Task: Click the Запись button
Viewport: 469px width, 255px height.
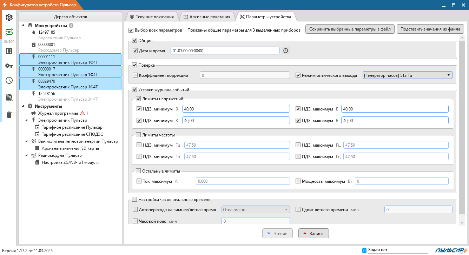Action: (313, 234)
